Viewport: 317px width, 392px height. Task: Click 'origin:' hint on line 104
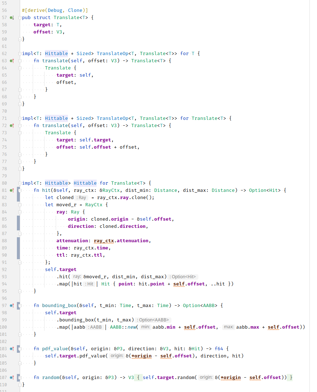[x=117, y=356]
